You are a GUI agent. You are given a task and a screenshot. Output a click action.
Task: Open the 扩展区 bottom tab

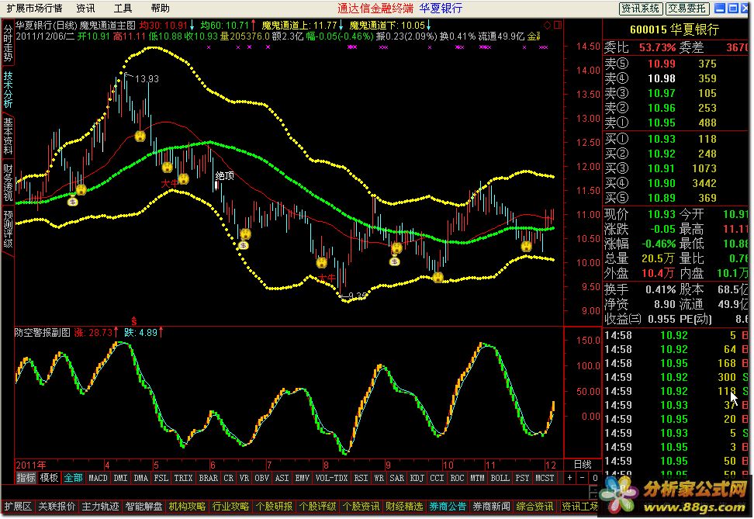tap(18, 507)
